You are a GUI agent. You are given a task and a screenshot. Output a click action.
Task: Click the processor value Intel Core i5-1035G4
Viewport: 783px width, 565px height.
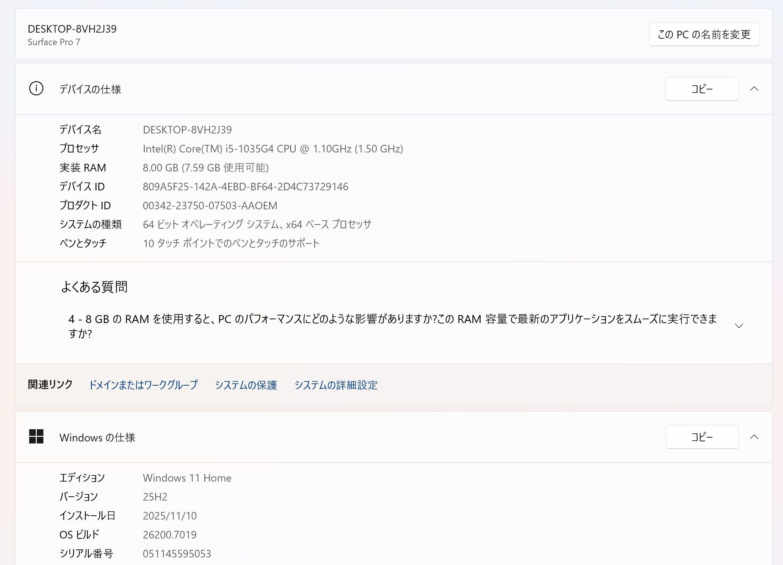coord(272,149)
